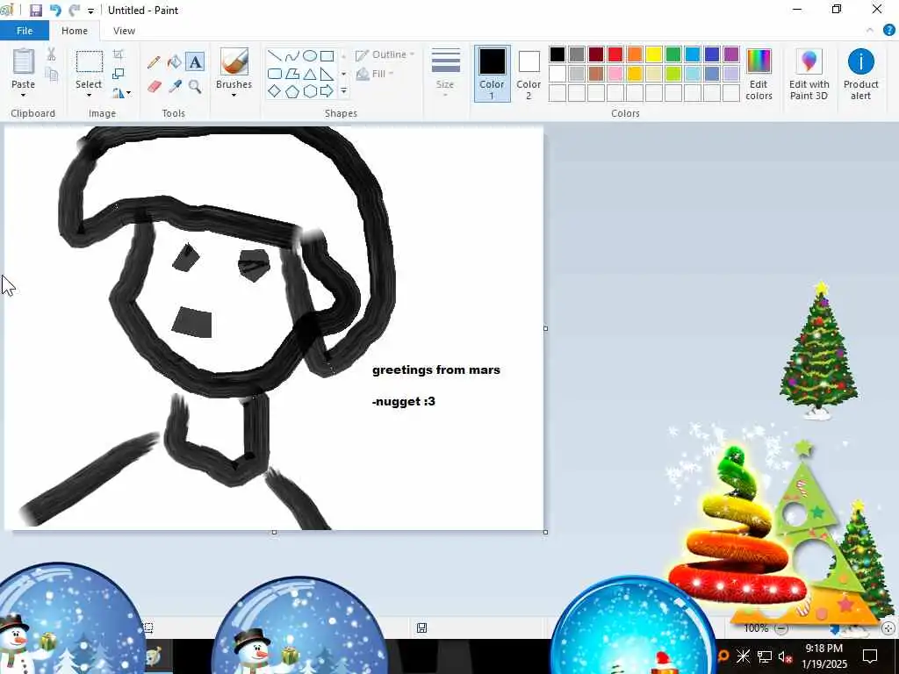This screenshot has width=899, height=674.
Task: Open the Rotate or flip dropdown
Action: click(x=121, y=92)
